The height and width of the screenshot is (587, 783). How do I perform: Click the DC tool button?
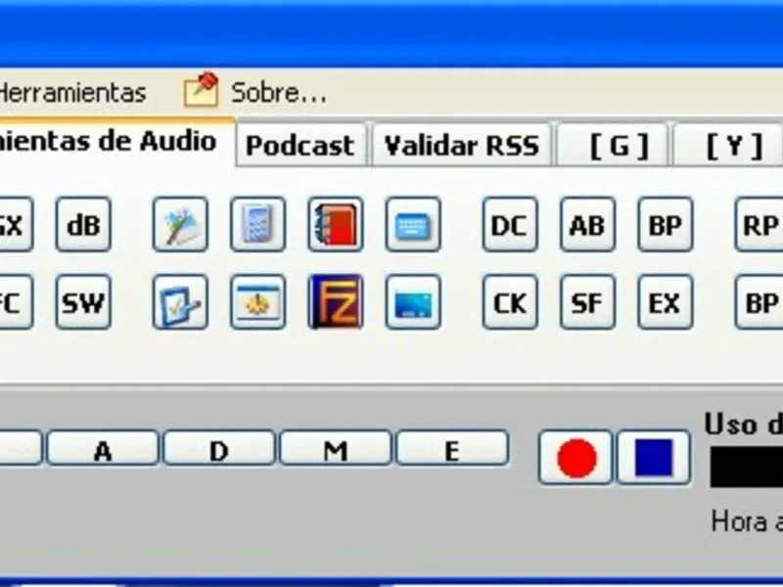[x=510, y=224]
